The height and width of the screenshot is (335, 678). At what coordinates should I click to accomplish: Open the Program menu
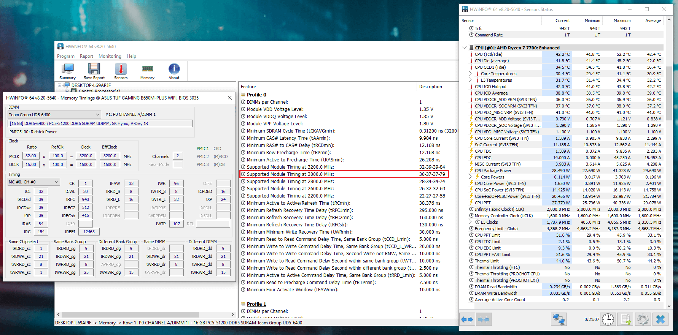(66, 56)
